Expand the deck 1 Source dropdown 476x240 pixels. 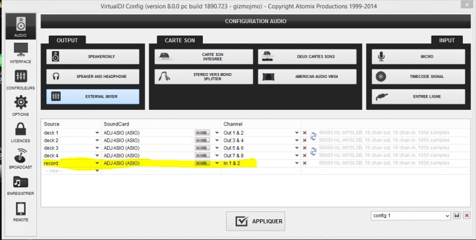click(x=97, y=132)
